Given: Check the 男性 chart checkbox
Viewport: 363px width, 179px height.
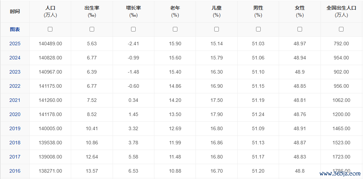Looking at the screenshot, I should (x=259, y=29).
